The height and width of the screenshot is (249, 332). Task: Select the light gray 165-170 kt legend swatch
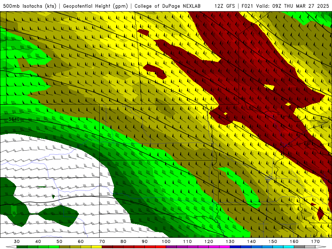pos(310,247)
